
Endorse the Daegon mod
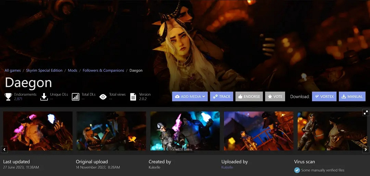(249, 96)
